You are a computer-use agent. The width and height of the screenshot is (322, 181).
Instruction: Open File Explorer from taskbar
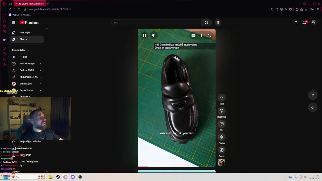point(51,177)
